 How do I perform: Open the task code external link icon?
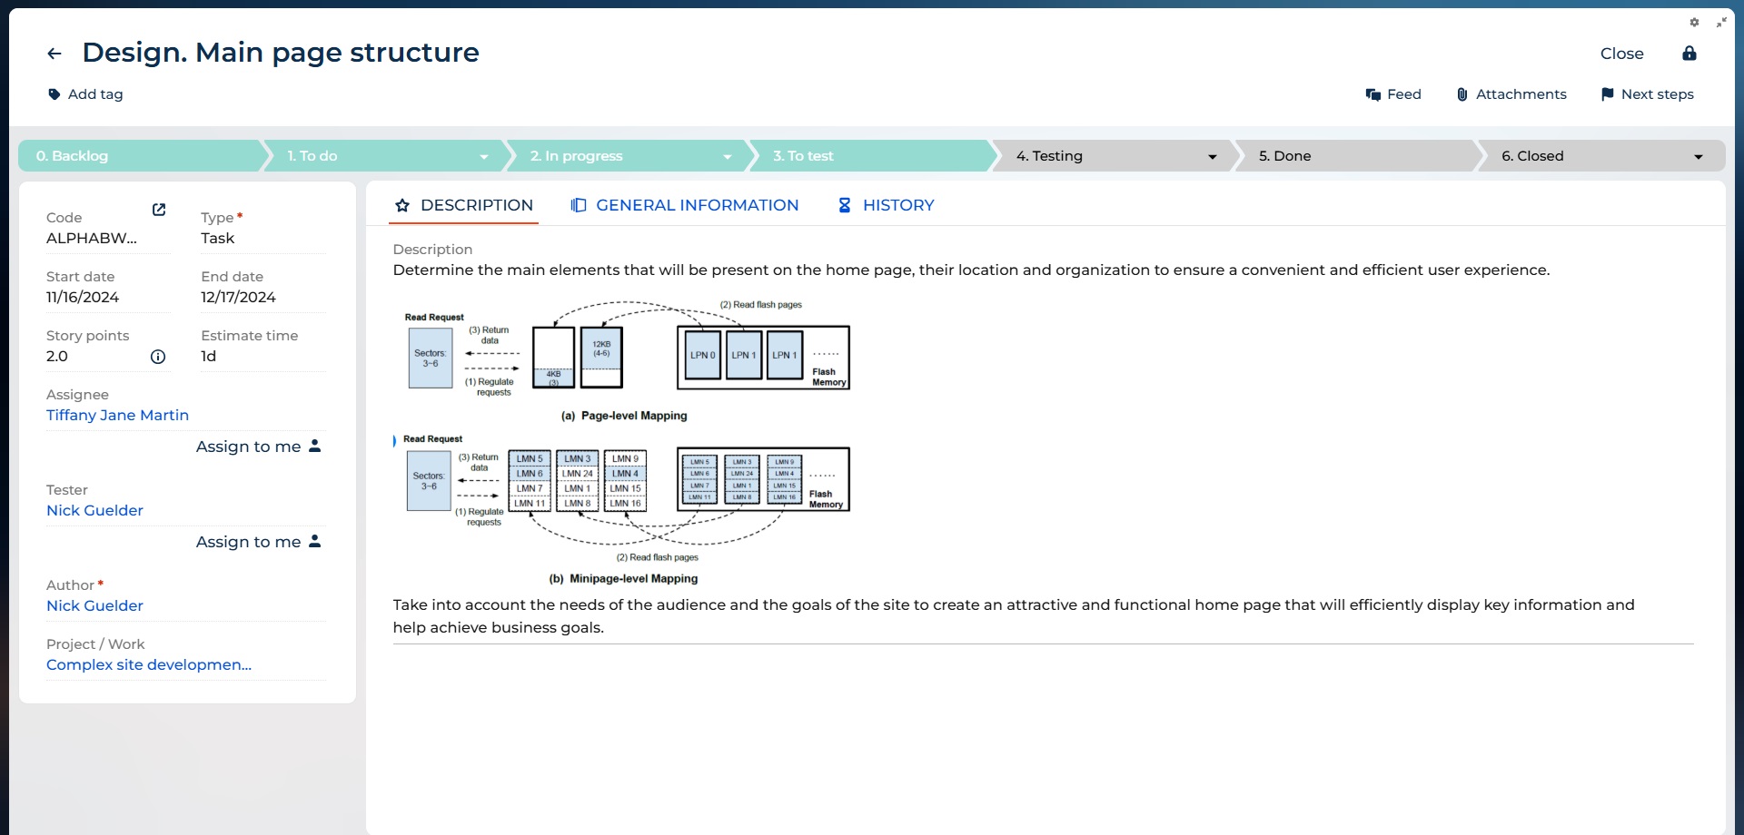(159, 210)
